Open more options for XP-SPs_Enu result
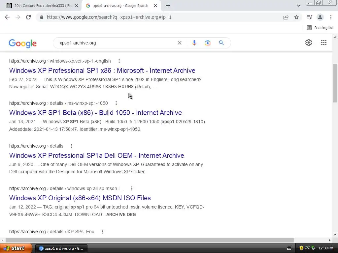This screenshot has height=253, width=338. point(102,232)
